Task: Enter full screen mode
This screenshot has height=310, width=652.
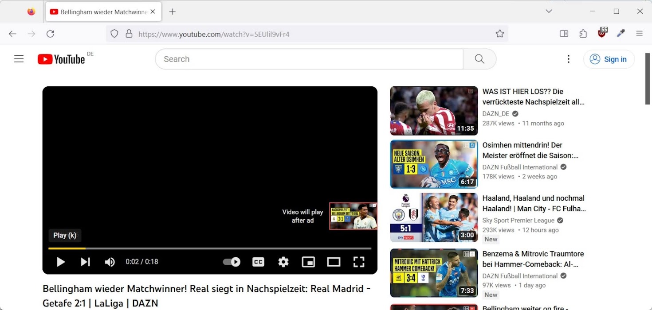Action: (358, 262)
